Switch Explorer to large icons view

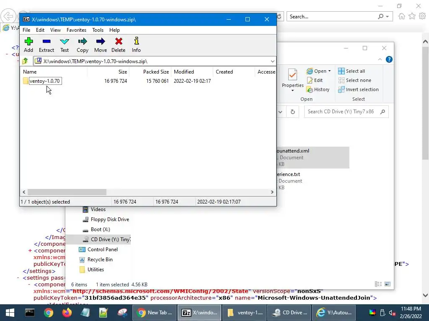[388, 284]
